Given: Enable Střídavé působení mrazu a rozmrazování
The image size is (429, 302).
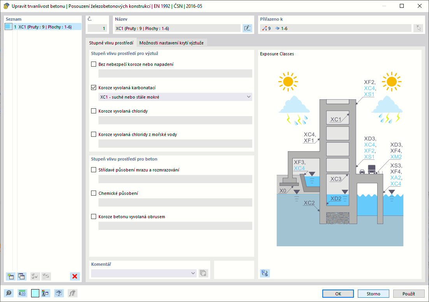Looking at the screenshot, I should (93, 170).
